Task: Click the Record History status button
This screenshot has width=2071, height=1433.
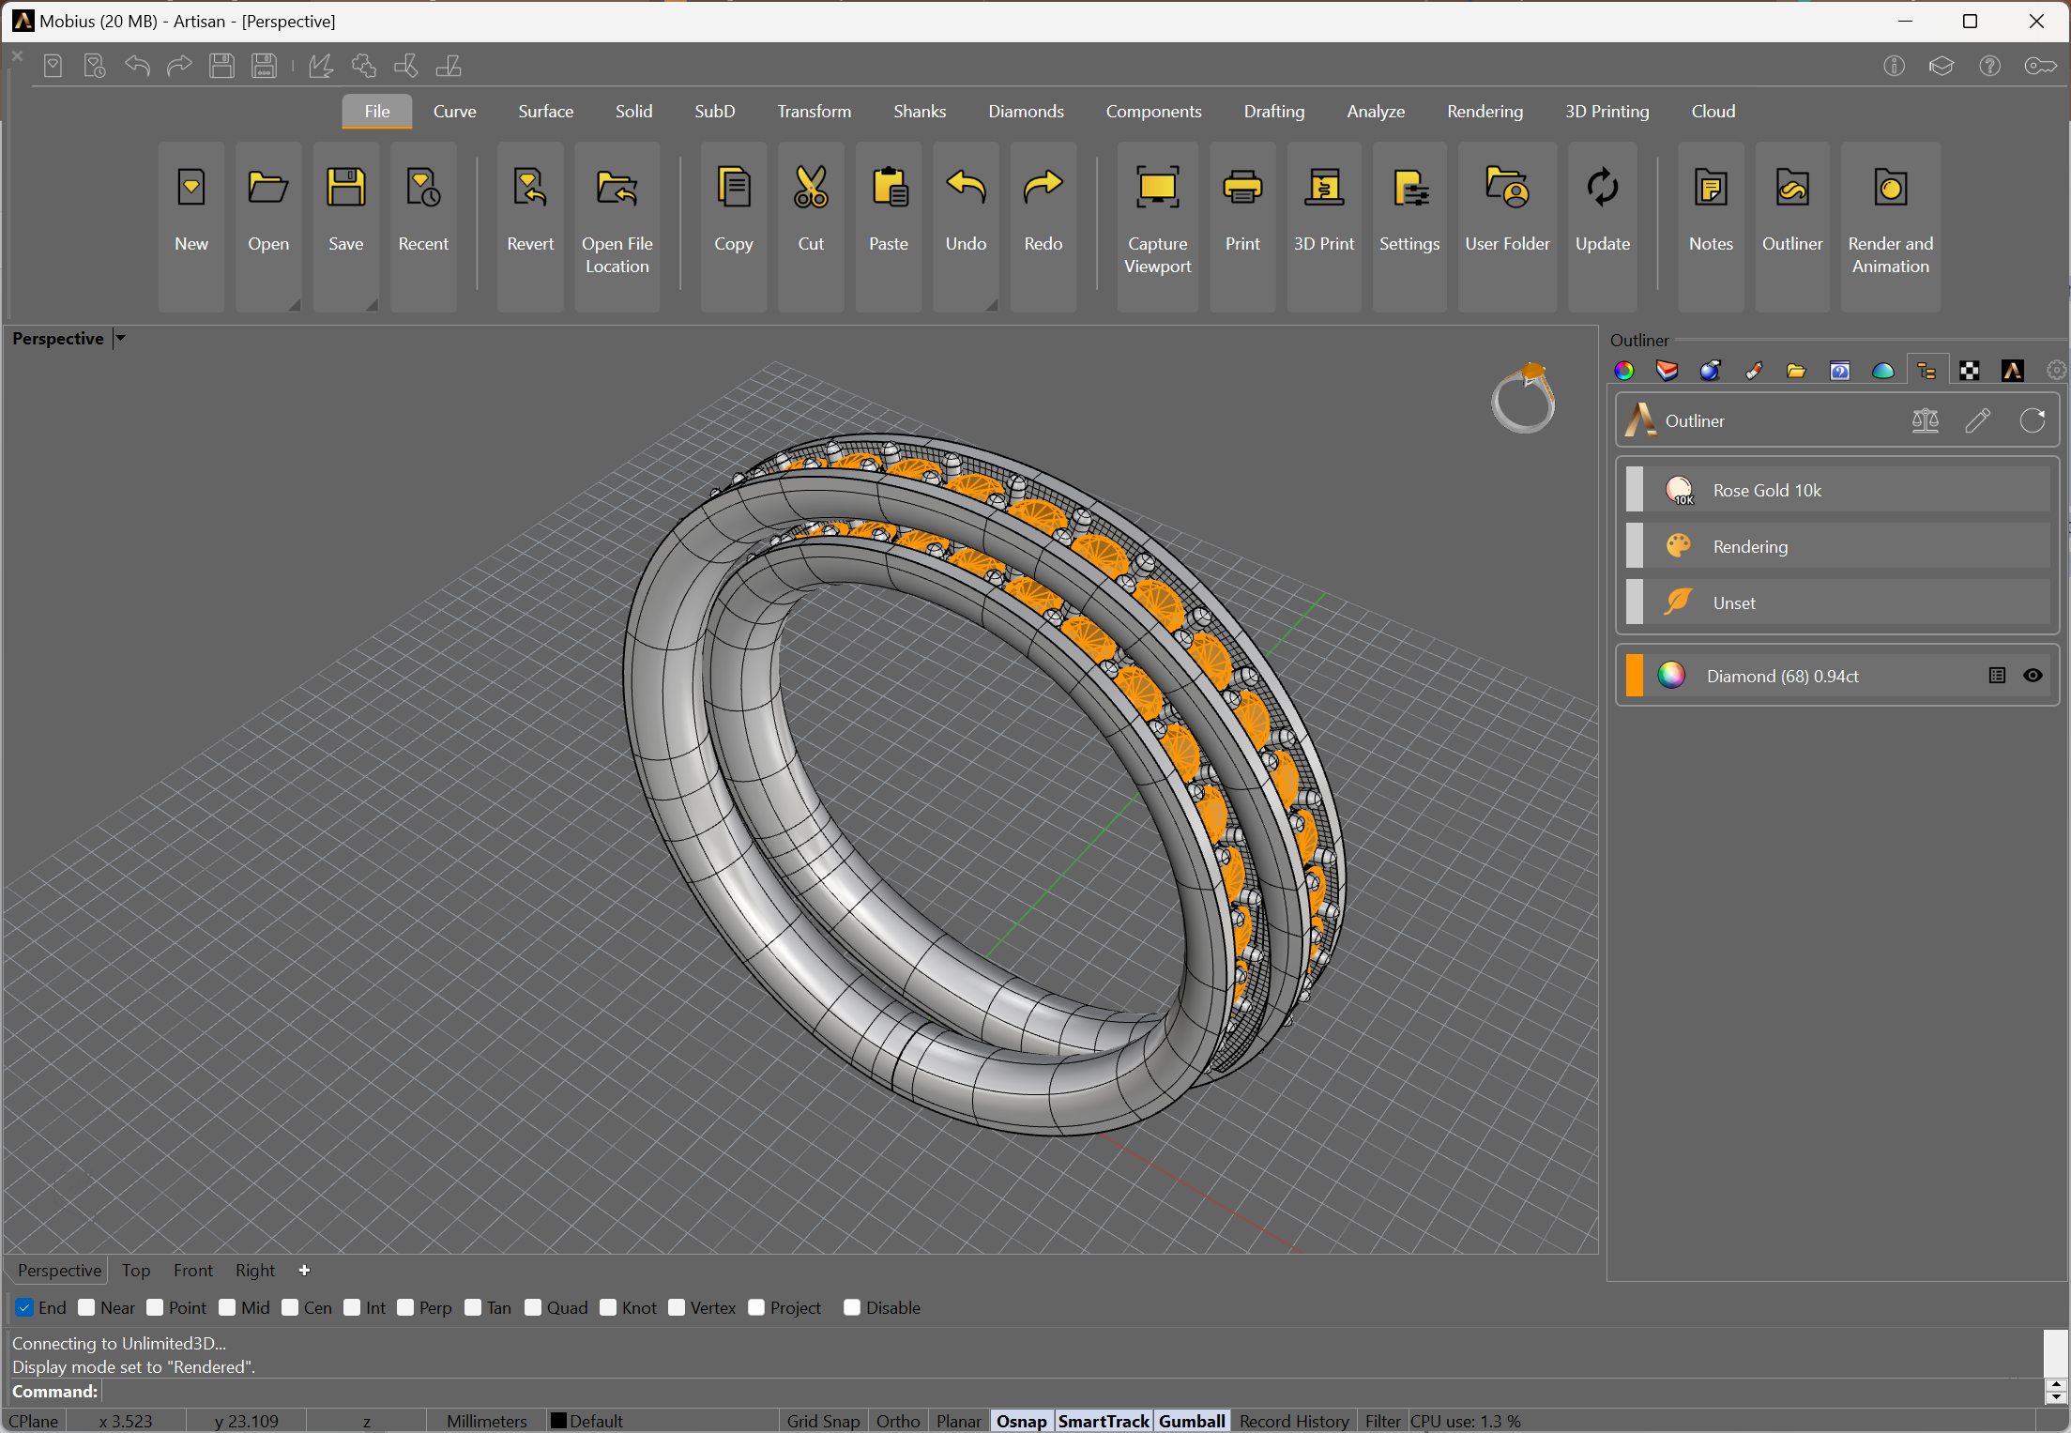Action: (x=1294, y=1421)
